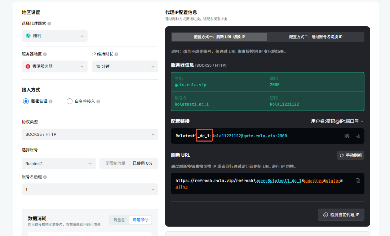Click the user=Rolatest1_dc_1 parameter in refresh URL
The height and width of the screenshot is (236, 390).
(x=278, y=181)
